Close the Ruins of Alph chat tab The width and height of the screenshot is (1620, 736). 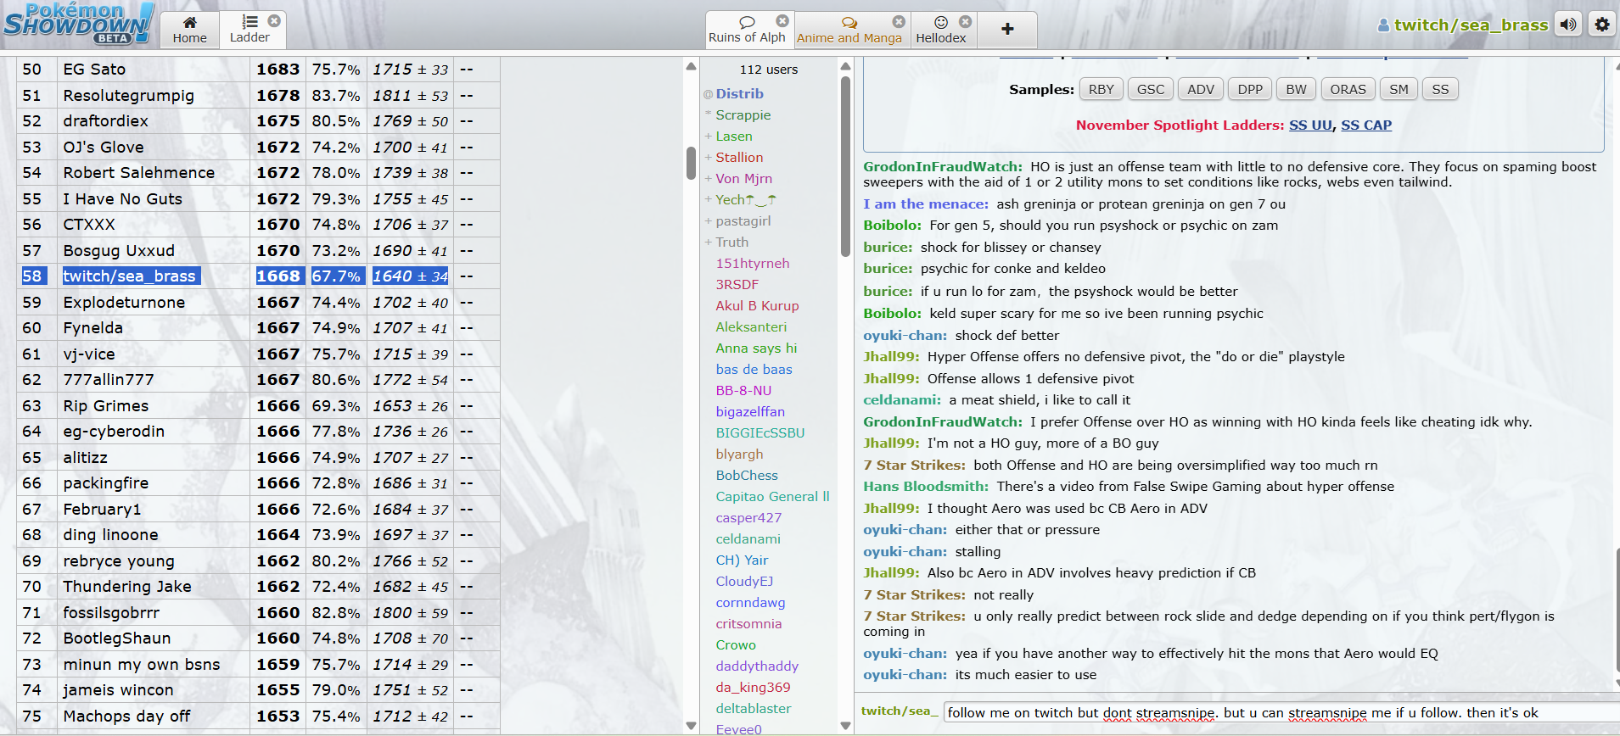[782, 20]
